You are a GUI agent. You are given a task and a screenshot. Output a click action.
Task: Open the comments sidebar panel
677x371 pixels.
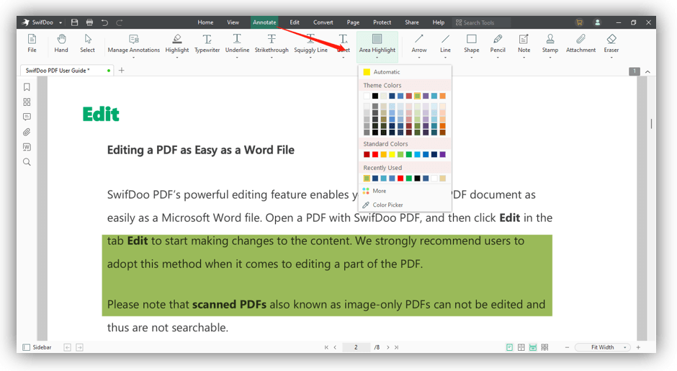click(27, 117)
